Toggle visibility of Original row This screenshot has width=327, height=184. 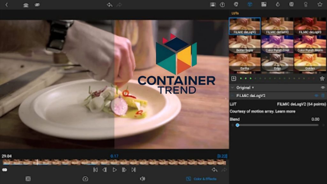323,88
